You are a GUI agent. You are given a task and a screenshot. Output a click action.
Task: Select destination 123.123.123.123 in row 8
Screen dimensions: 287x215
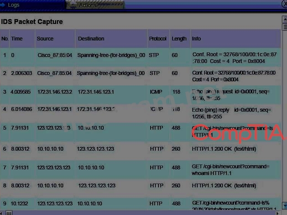(x=97, y=185)
